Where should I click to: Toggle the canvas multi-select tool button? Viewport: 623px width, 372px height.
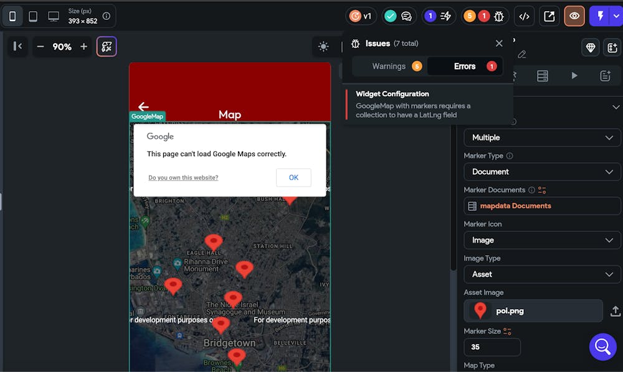click(107, 47)
